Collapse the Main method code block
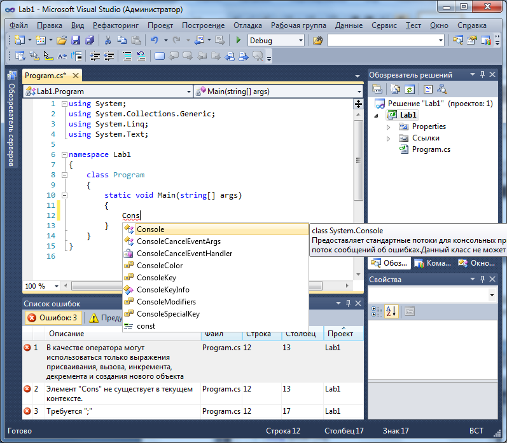This screenshot has height=443, width=507. (64, 195)
